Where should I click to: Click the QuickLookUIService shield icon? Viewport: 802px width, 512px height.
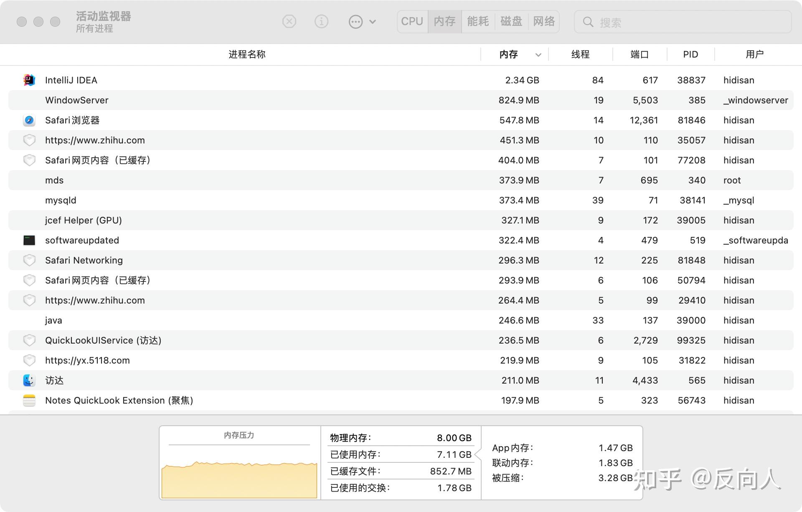click(x=29, y=340)
